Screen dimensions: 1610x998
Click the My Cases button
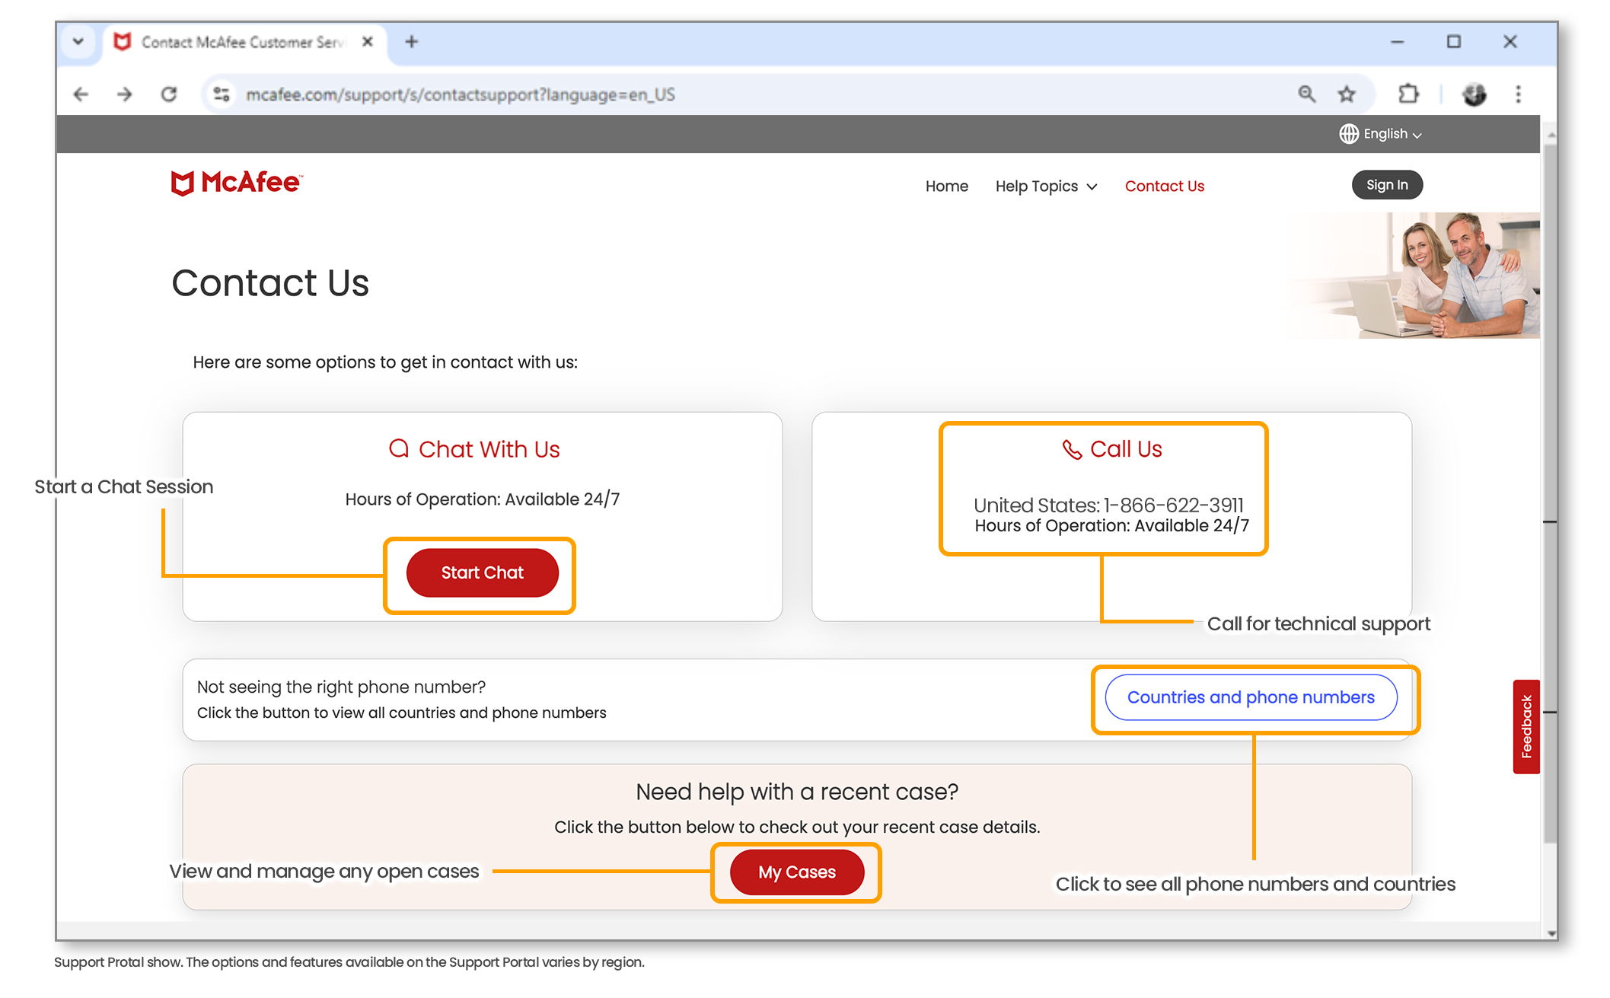click(x=796, y=872)
